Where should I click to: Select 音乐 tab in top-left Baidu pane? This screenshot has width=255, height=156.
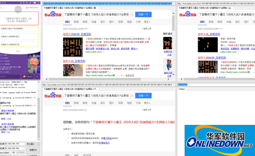click(x=102, y=22)
